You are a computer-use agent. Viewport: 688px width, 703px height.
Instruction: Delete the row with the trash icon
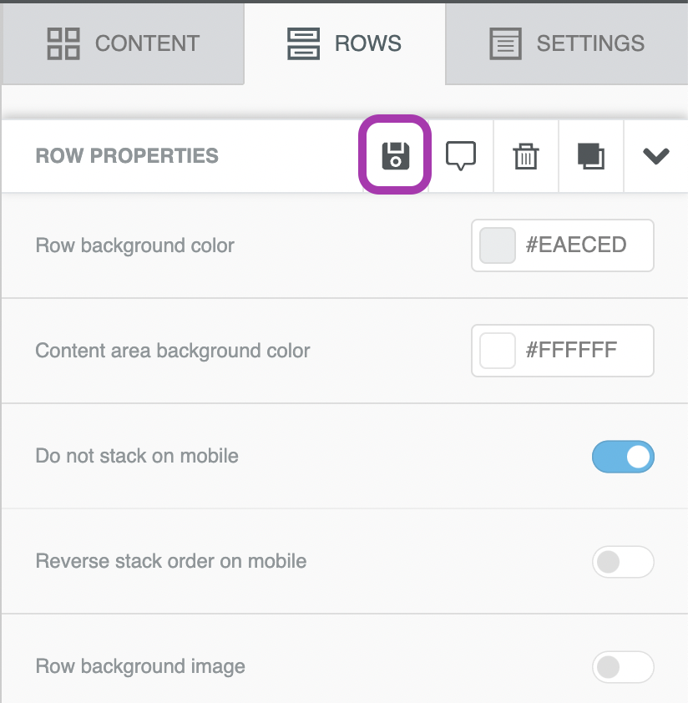[x=526, y=156]
